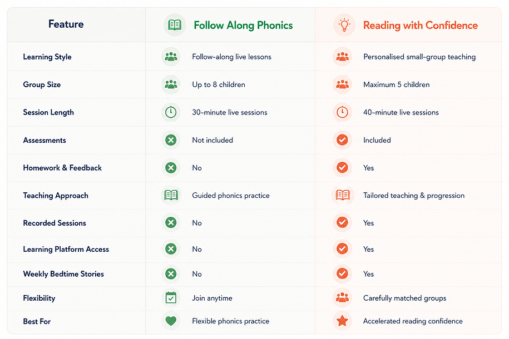The height and width of the screenshot is (339, 509).
Task: Click the orange clock icon for 40-minute sessions
Action: pyautogui.click(x=342, y=112)
